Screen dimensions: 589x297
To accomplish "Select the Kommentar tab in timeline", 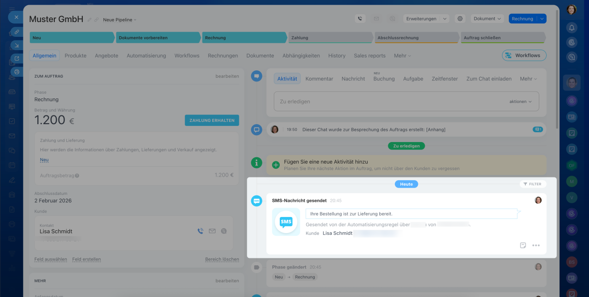I will coord(319,79).
